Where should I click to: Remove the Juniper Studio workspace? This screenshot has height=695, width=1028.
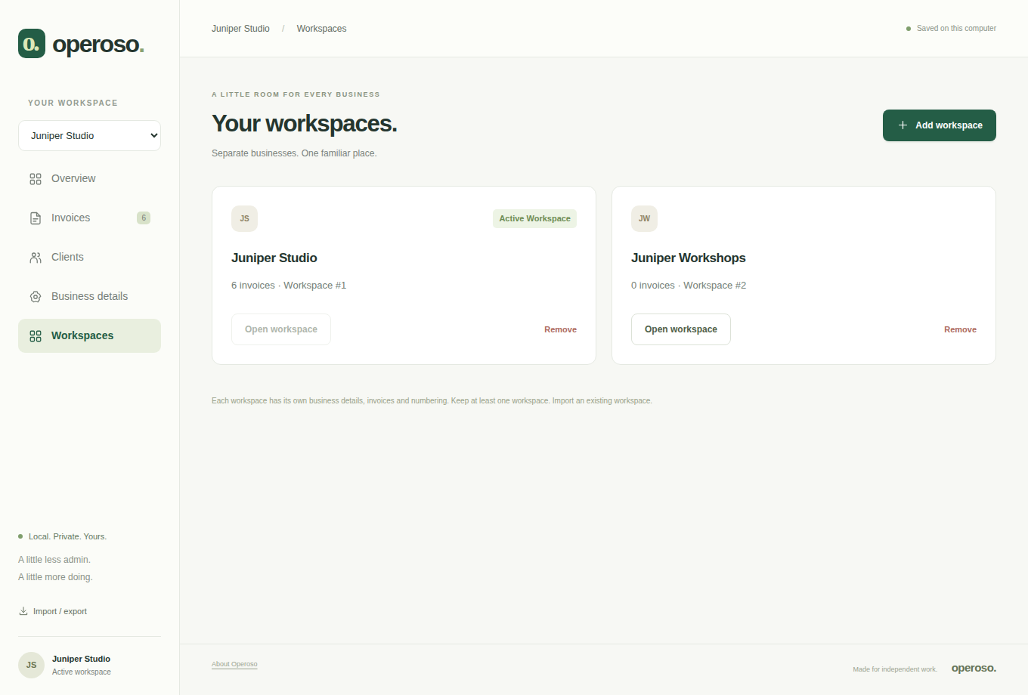point(560,329)
